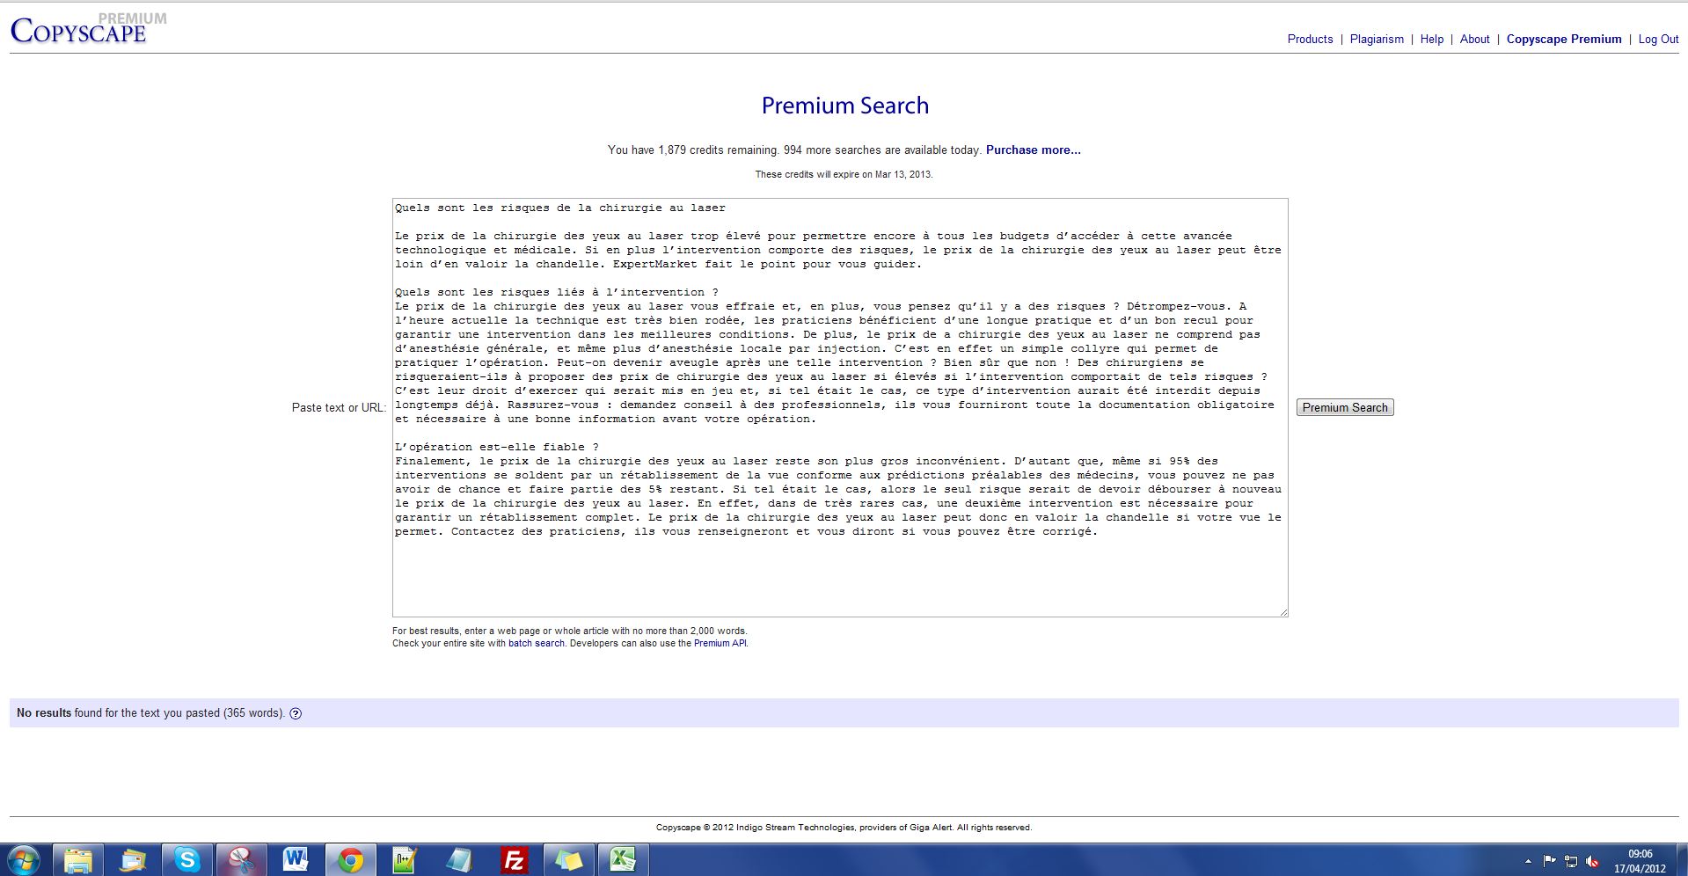Open Skype from the taskbar
This screenshot has width=1688, height=876.
click(x=186, y=859)
